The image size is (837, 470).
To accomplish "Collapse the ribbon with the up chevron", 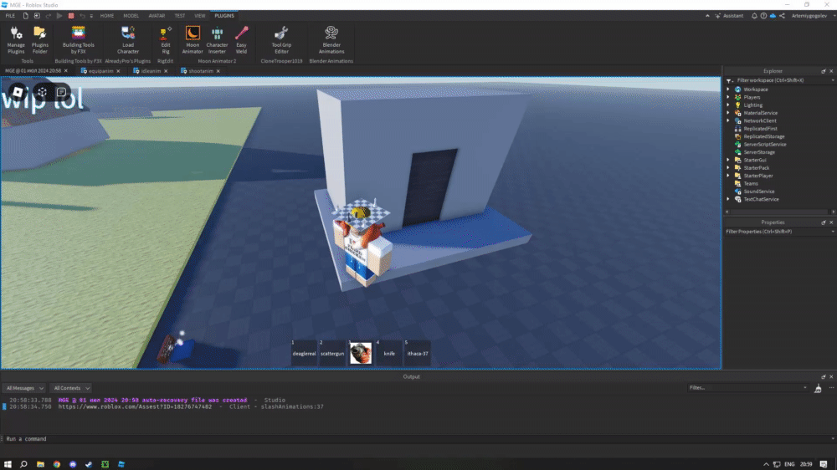I will click(707, 16).
